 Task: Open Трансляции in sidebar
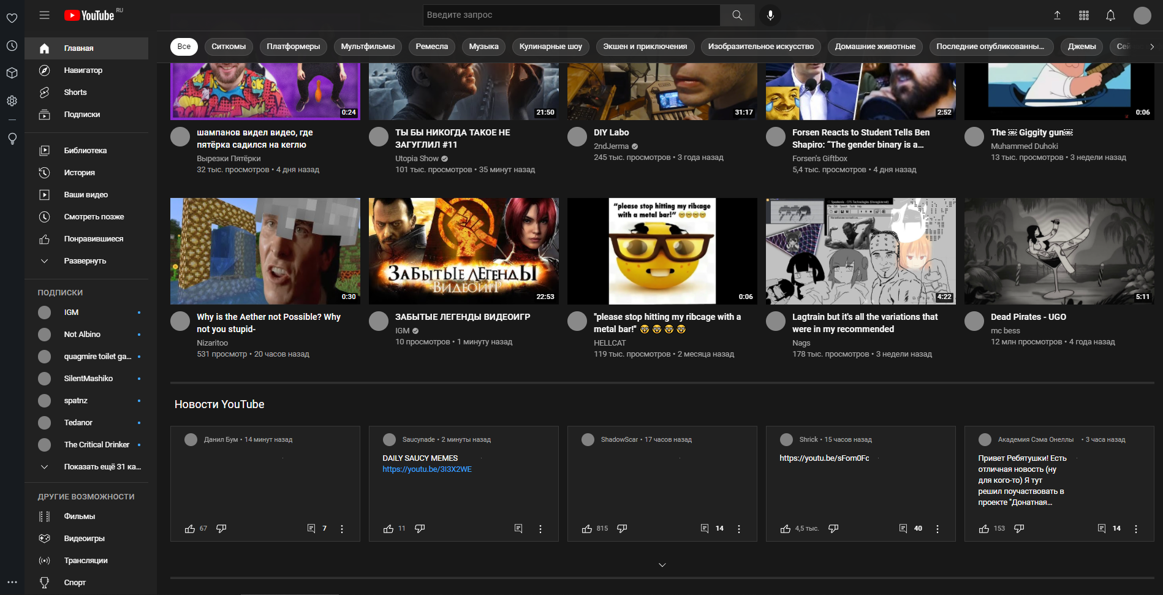pos(86,561)
